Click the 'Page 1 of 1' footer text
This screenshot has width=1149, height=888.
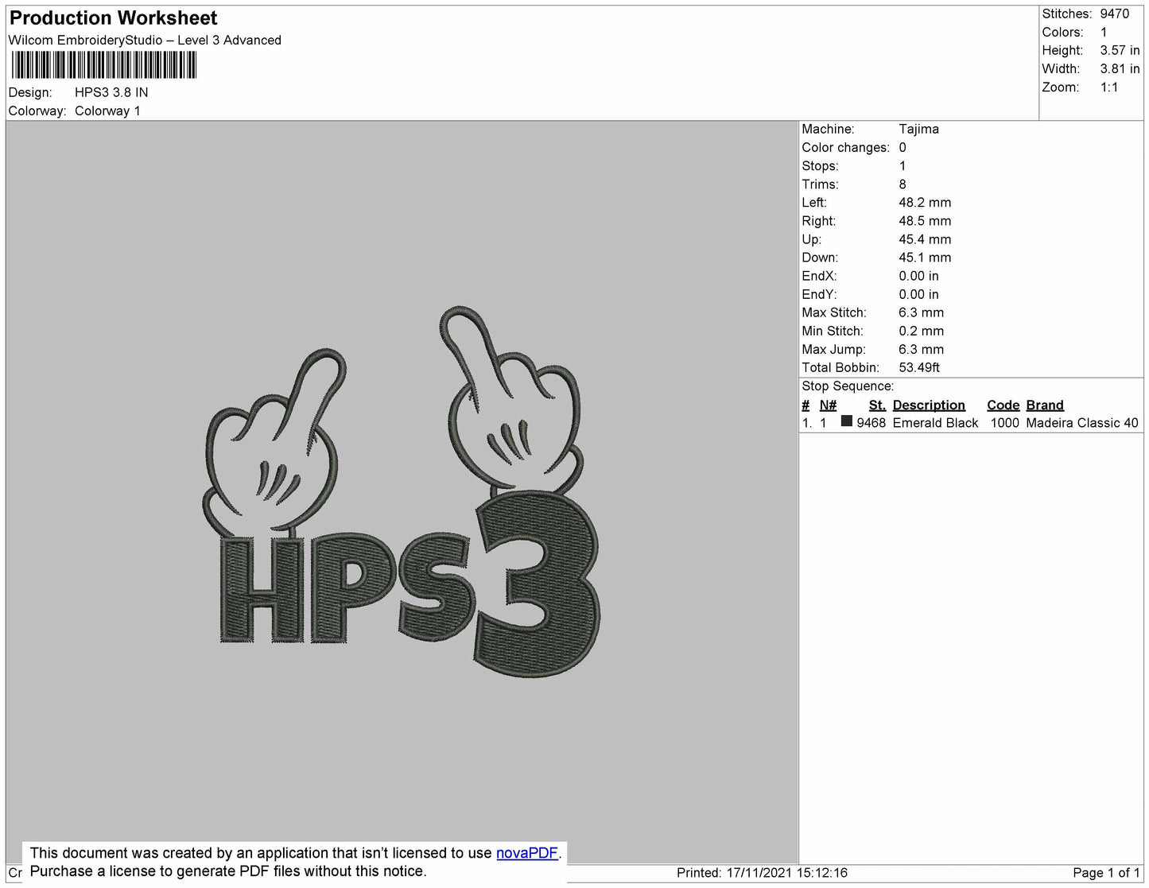point(1106,873)
